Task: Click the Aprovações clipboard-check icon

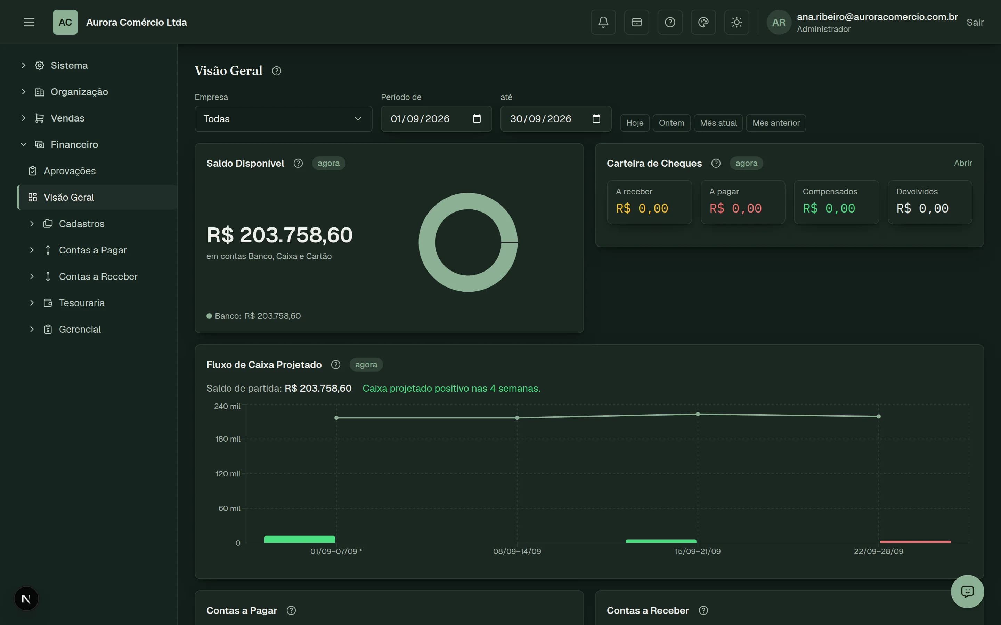Action: pos(33,171)
